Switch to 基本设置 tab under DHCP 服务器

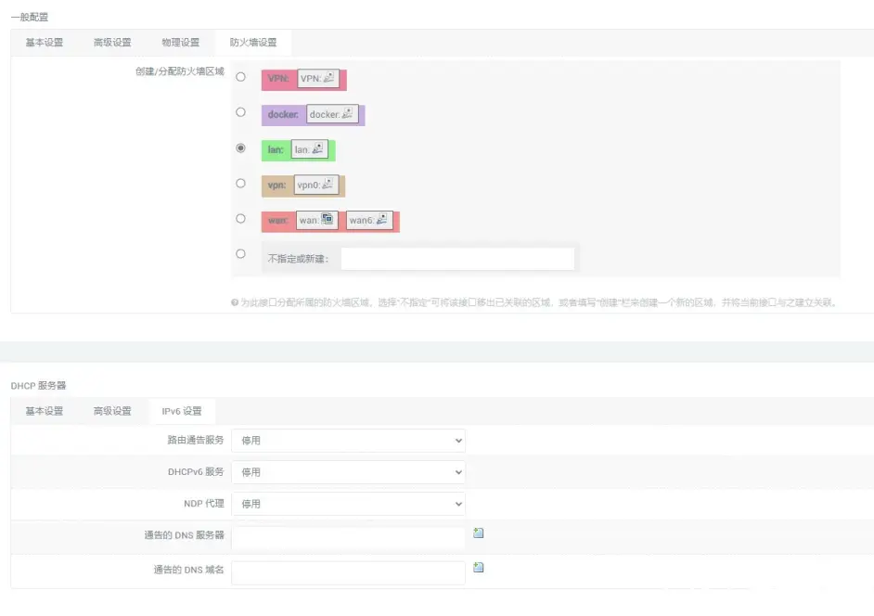(45, 411)
